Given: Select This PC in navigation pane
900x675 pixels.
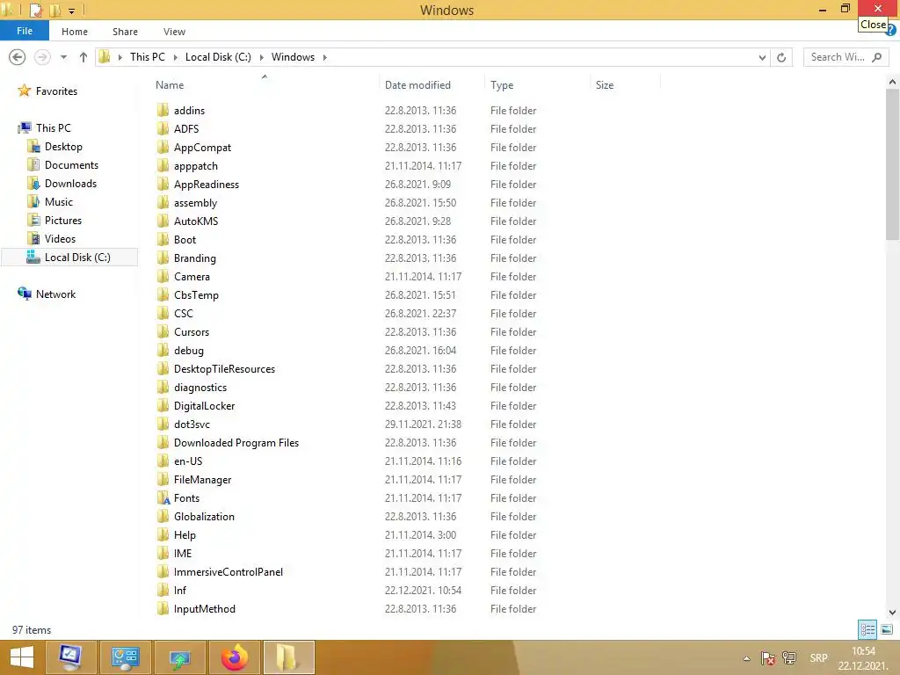Looking at the screenshot, I should (54, 128).
